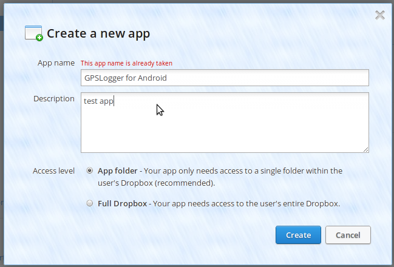This screenshot has height=267, width=394.
Task: Focus the App name input field
Action: tap(225, 78)
